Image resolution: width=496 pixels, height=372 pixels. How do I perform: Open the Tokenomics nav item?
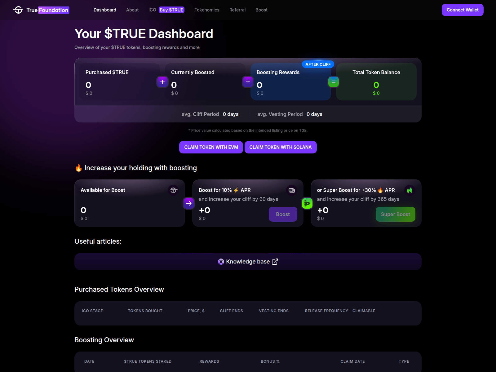click(207, 10)
